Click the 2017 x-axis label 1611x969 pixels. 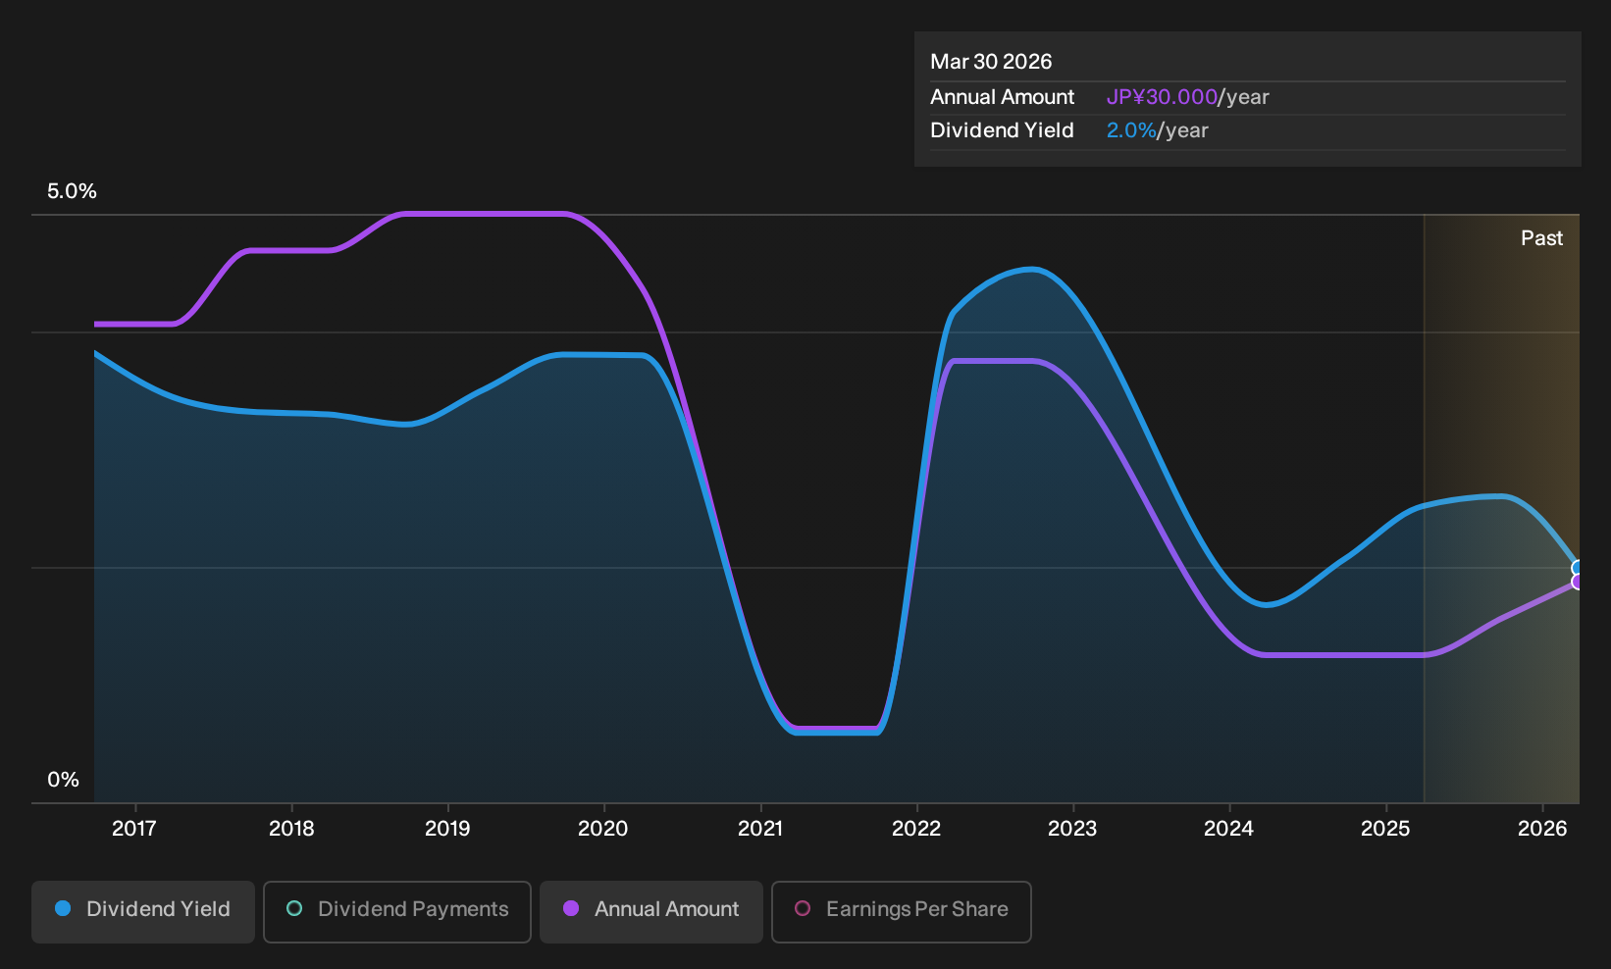pyautogui.click(x=134, y=829)
